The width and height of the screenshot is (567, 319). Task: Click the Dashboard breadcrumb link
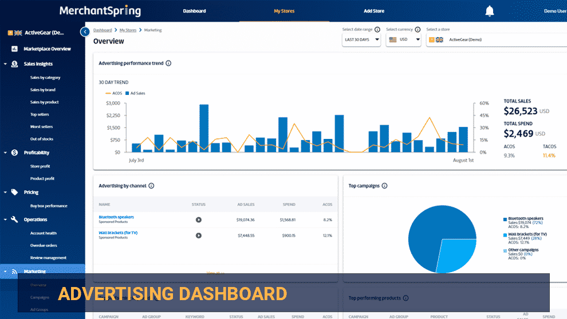point(103,30)
